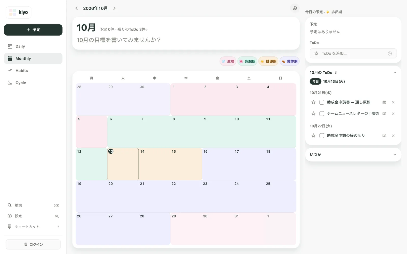
Task: Toggle the 生理 phase filter chip
Action: (228, 61)
